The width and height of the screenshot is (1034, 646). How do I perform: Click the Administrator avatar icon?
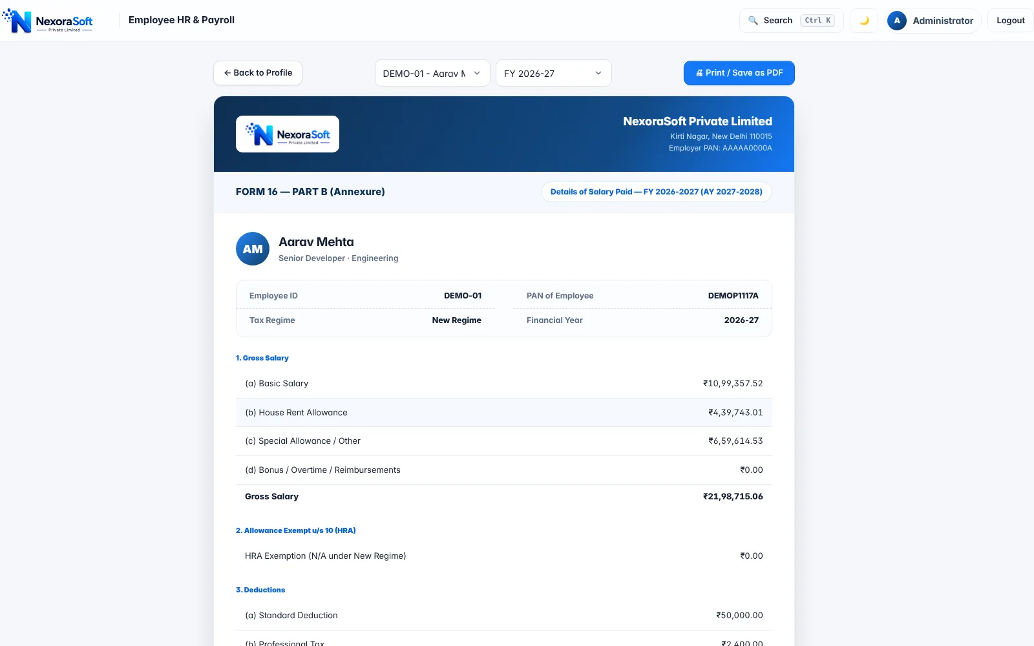(897, 21)
